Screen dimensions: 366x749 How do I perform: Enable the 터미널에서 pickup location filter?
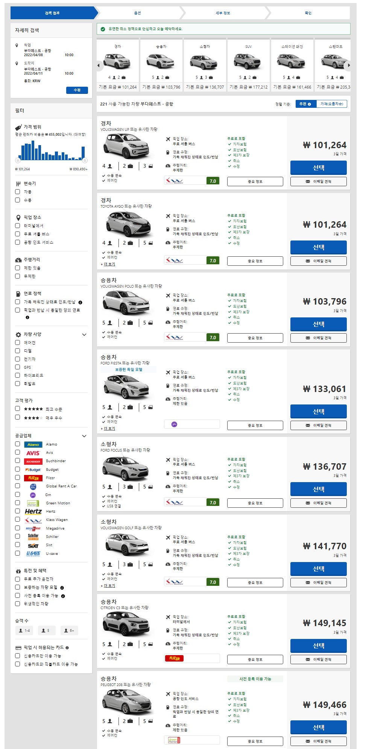pos(17,225)
